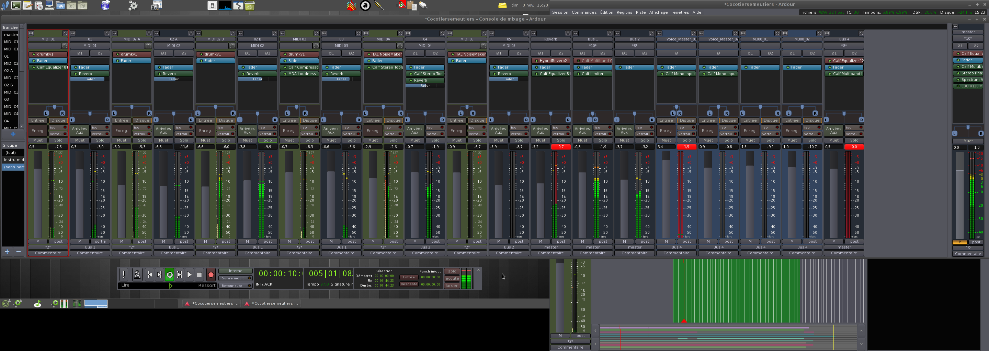Click the panic exclamation mark button
The height and width of the screenshot is (351, 989).
124,274
